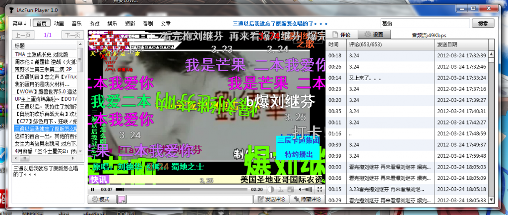Open the 模式 mode settings button
508x215 pixels.
point(101,199)
